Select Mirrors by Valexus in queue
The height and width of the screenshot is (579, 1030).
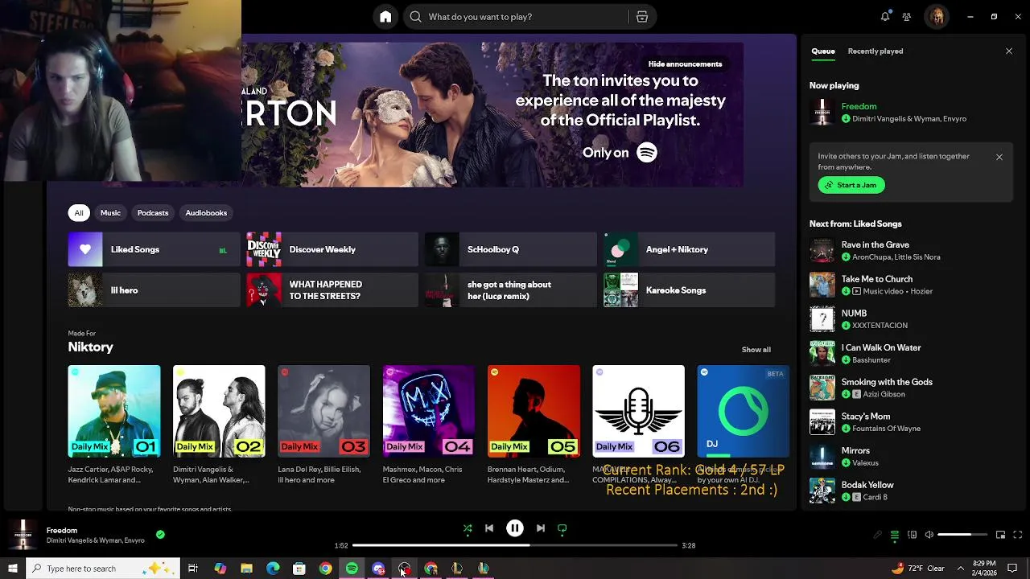pos(911,457)
